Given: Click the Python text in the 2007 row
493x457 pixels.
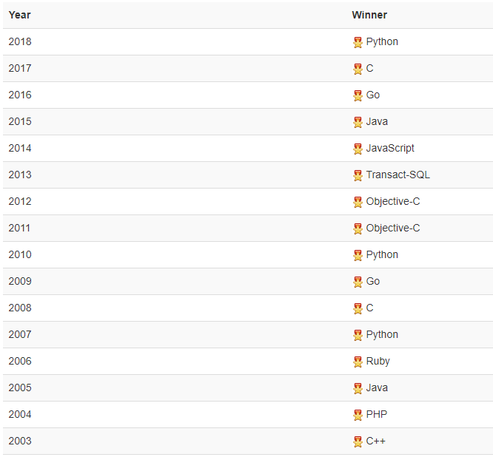Looking at the screenshot, I should point(382,335).
